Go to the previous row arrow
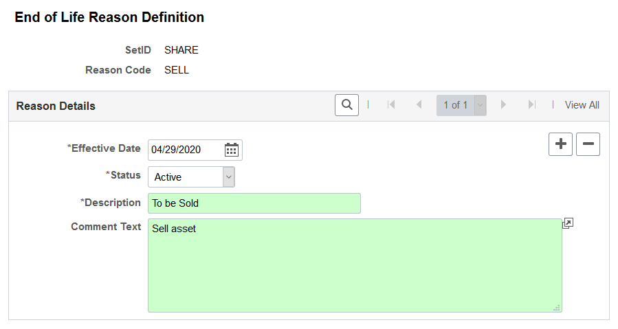 click(419, 105)
